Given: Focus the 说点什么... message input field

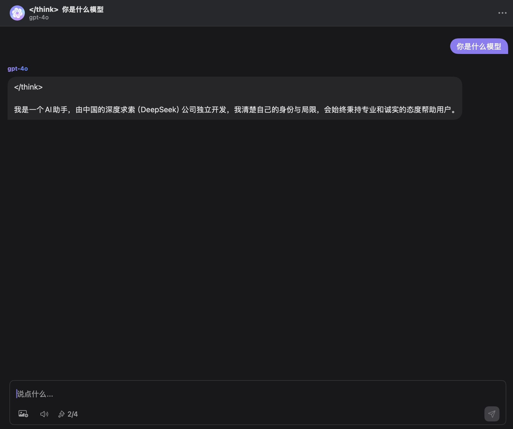Looking at the screenshot, I should 258,394.
